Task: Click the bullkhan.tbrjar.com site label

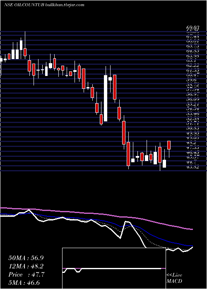Action: pyautogui.click(x=65, y=5)
